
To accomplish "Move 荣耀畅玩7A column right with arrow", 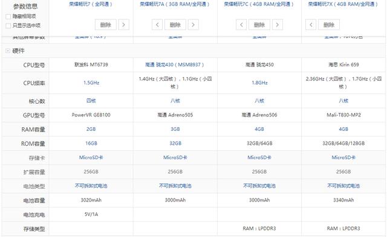I will [x=193, y=25].
